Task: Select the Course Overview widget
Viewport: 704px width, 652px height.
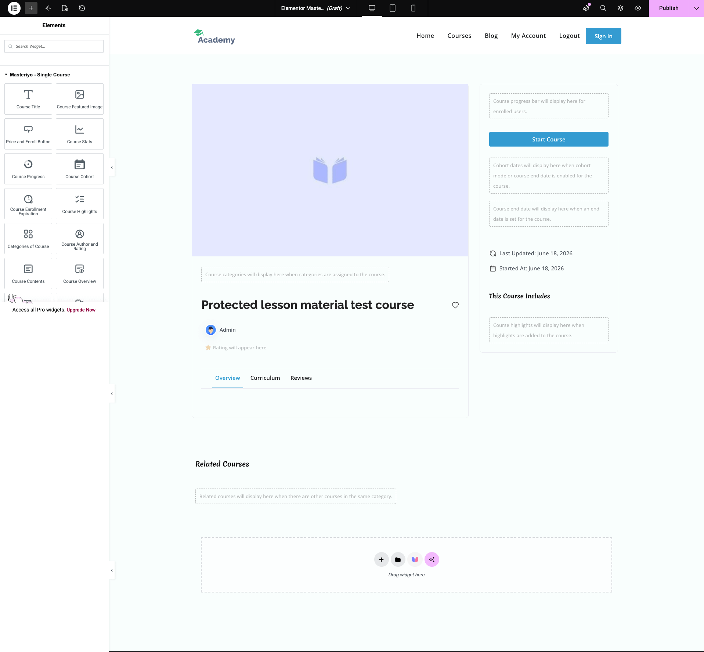Action: [80, 273]
